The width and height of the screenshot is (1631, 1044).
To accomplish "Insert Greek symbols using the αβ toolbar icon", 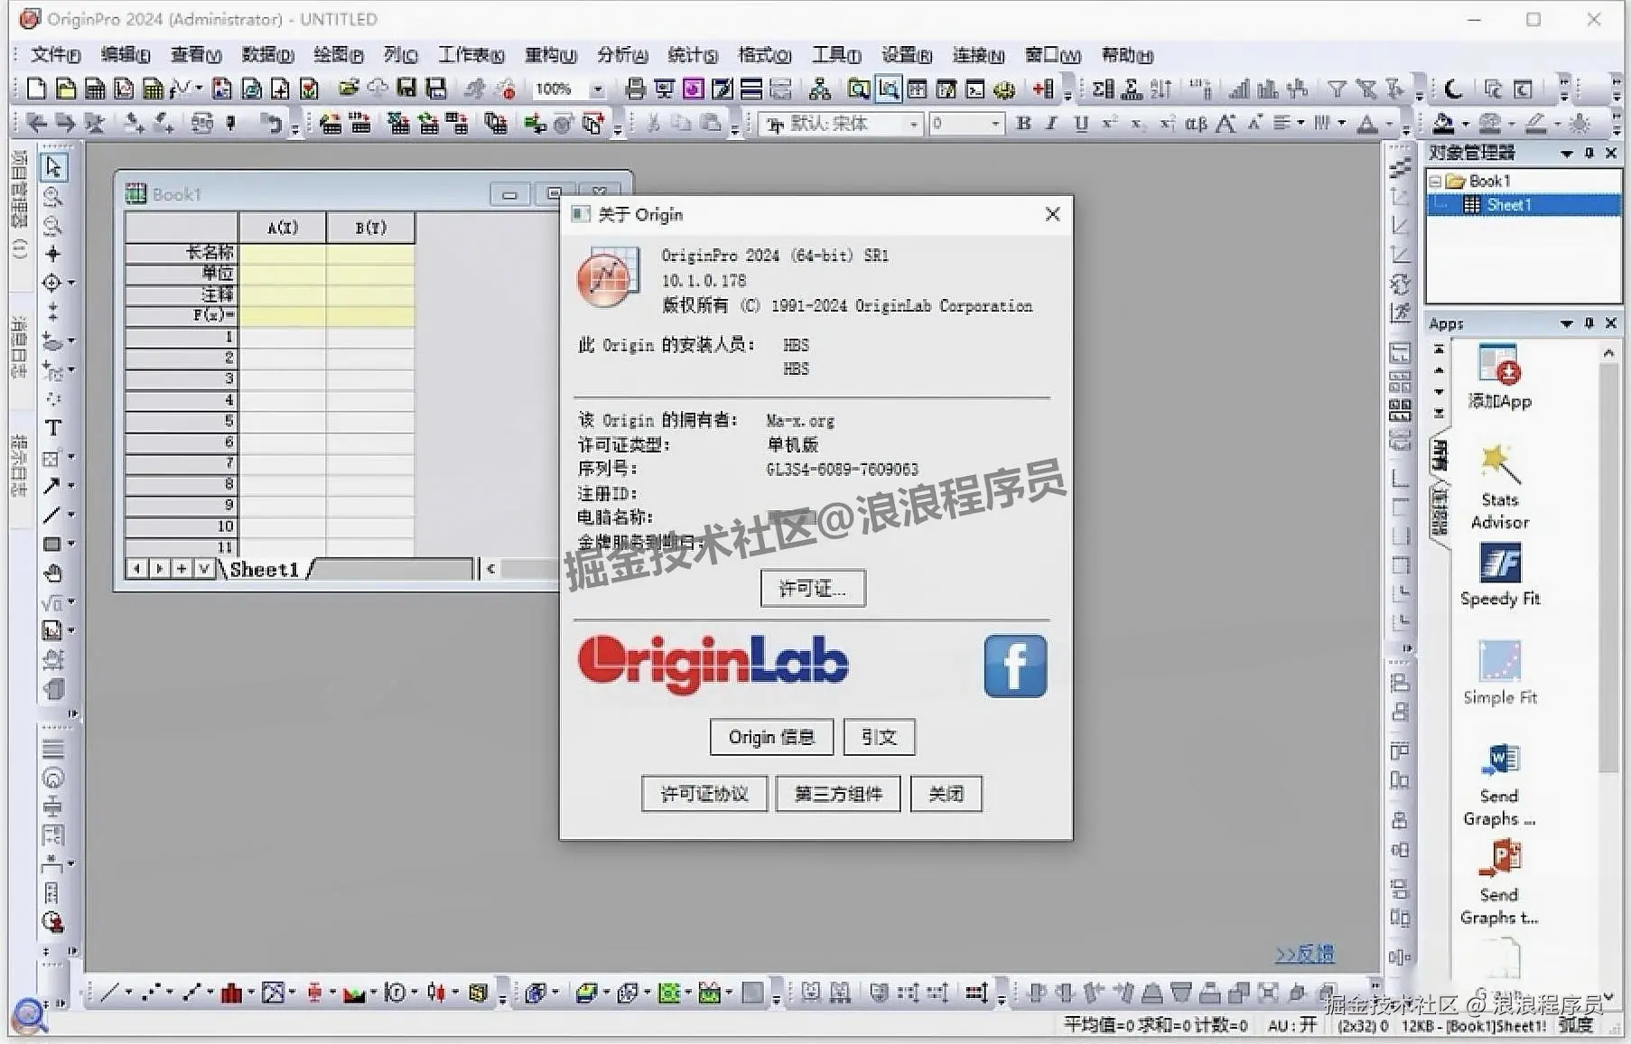I will (x=1194, y=124).
